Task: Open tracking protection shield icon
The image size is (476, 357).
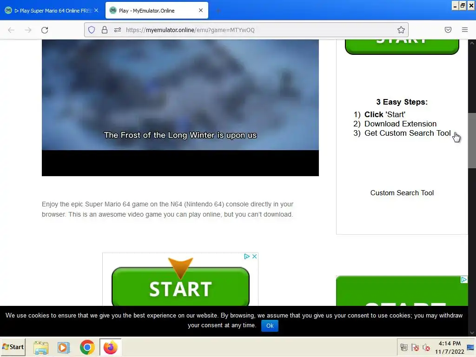Action: pyautogui.click(x=92, y=30)
